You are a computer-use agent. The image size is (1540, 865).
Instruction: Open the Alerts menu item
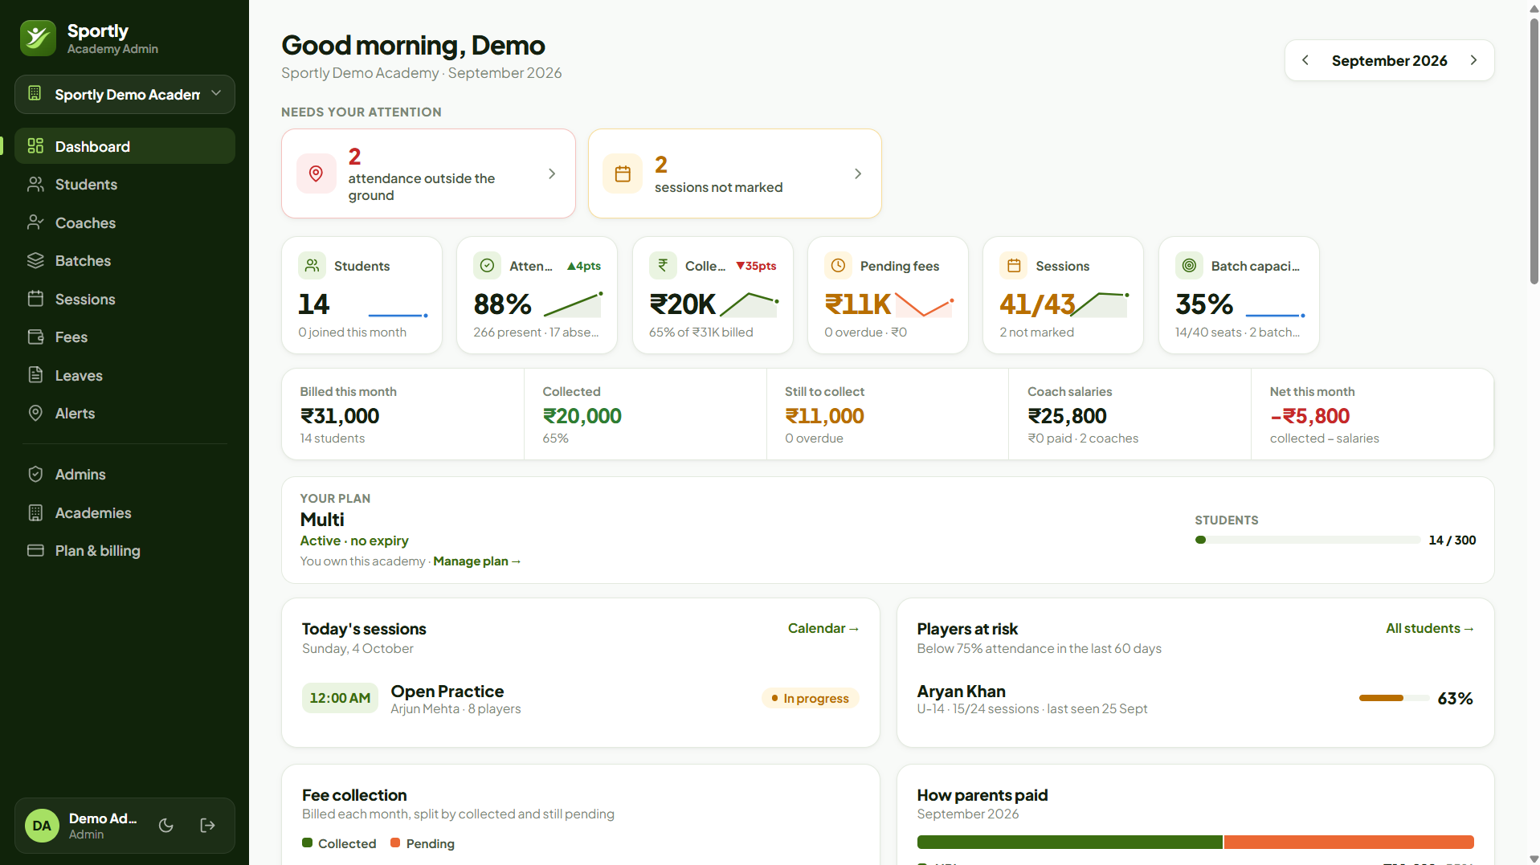[x=125, y=414]
